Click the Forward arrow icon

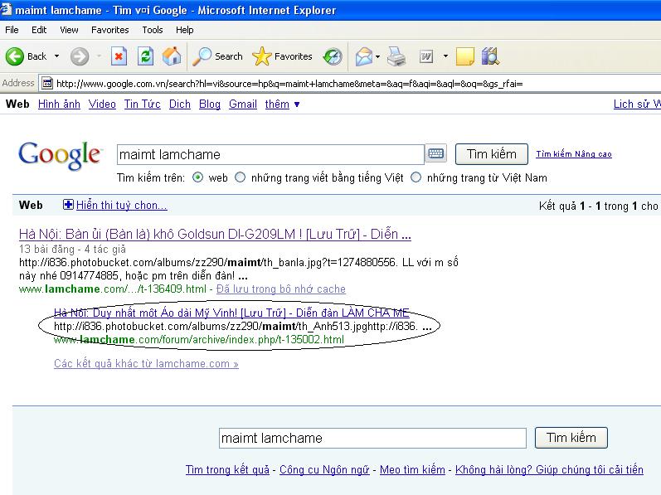click(80, 56)
